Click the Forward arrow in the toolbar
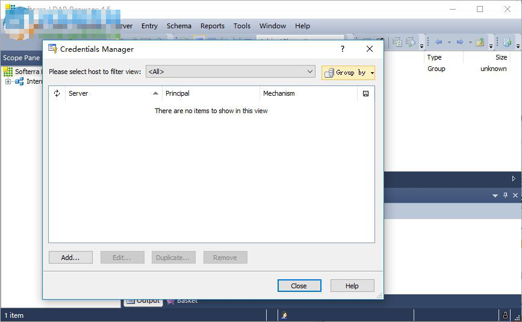 point(459,42)
